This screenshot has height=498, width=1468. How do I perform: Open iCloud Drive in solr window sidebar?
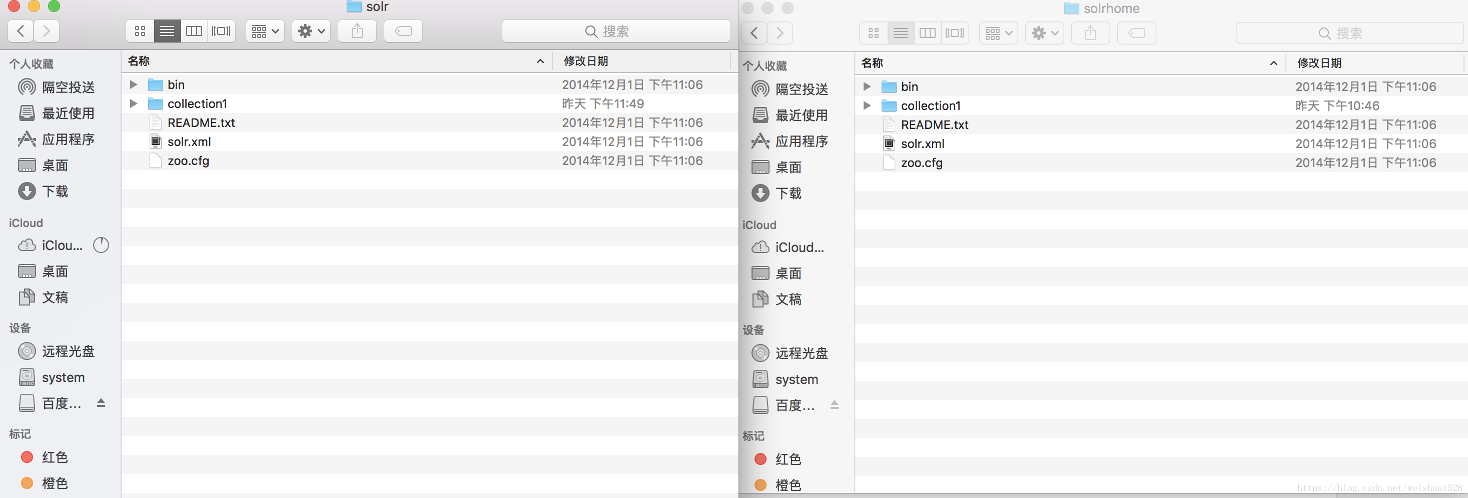(51, 245)
